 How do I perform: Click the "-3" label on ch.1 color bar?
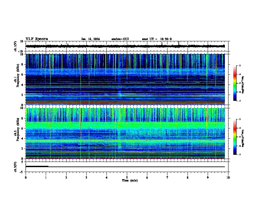click(239, 65)
